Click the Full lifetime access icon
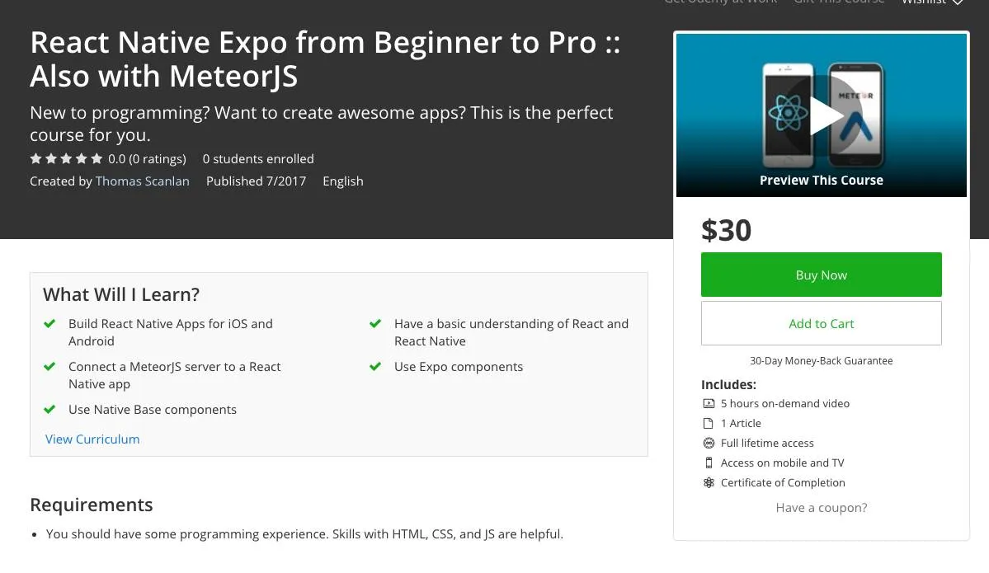The height and width of the screenshot is (573, 989). tap(708, 444)
